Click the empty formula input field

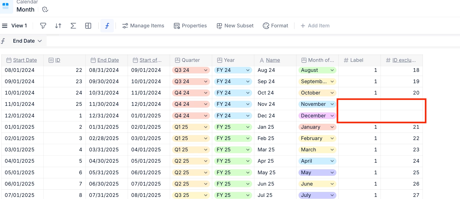pos(253,41)
